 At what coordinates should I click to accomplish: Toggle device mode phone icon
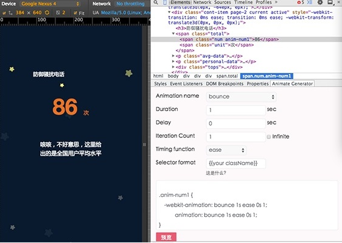[x=165, y=2]
